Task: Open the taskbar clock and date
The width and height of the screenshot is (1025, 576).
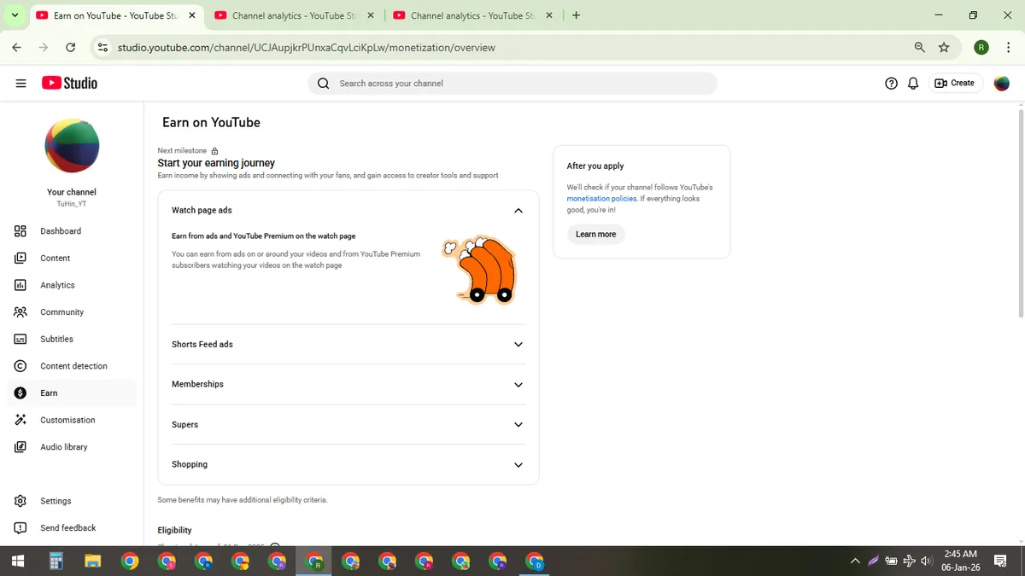Action: click(x=960, y=561)
